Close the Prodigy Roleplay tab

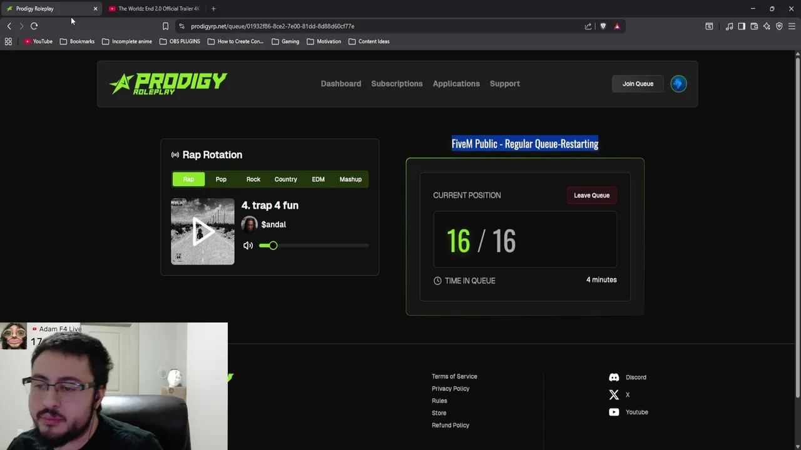tap(95, 9)
